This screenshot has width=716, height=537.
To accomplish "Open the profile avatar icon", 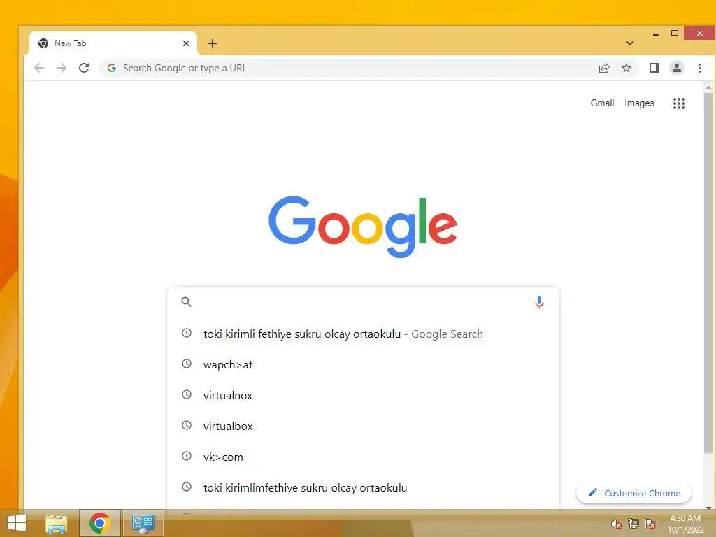I will (x=677, y=68).
